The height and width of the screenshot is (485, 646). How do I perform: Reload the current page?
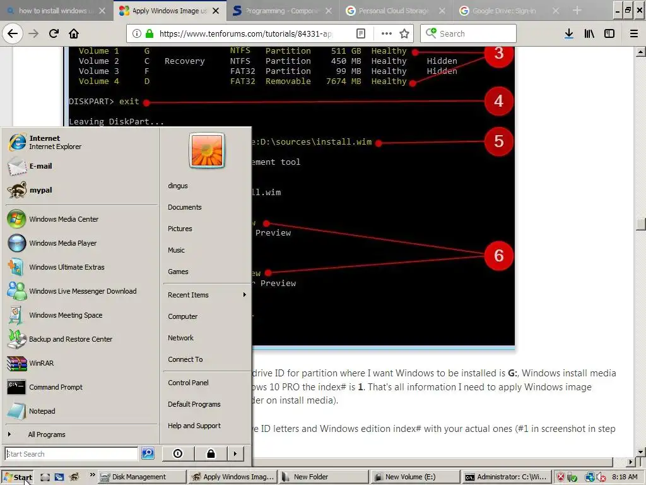pos(54,33)
